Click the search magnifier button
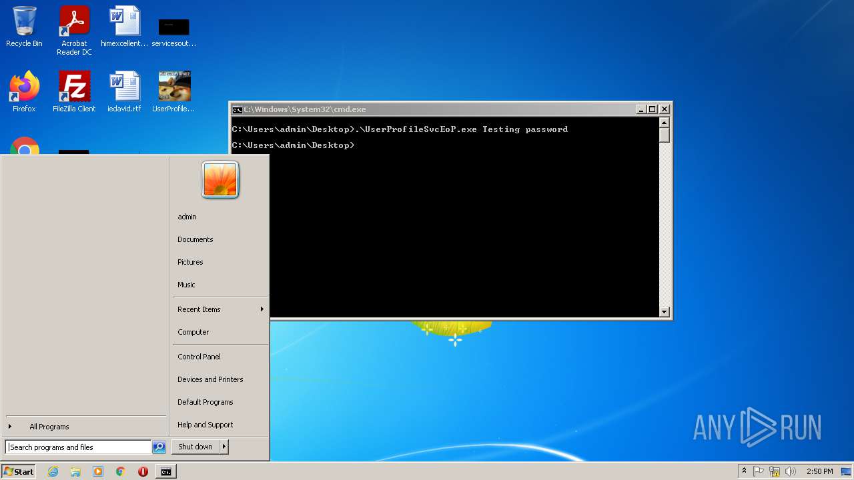The width and height of the screenshot is (854, 480). [159, 447]
